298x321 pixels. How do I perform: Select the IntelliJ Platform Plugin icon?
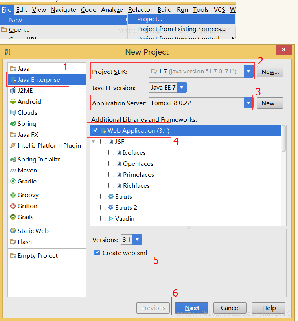pos(13,145)
